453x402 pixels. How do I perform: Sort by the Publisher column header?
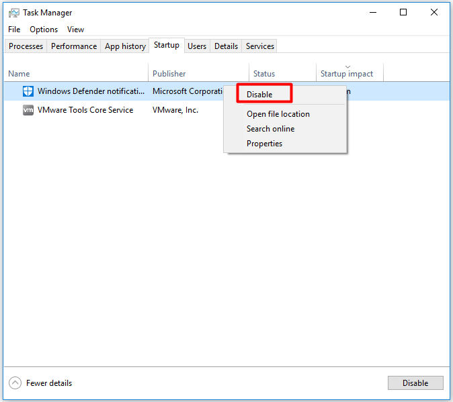198,74
